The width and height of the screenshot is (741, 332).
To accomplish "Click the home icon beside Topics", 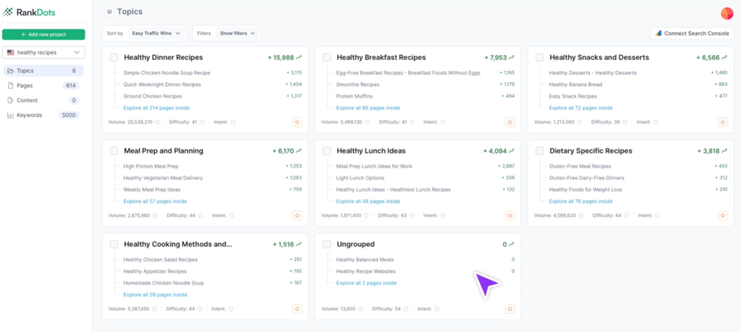I will [x=110, y=11].
